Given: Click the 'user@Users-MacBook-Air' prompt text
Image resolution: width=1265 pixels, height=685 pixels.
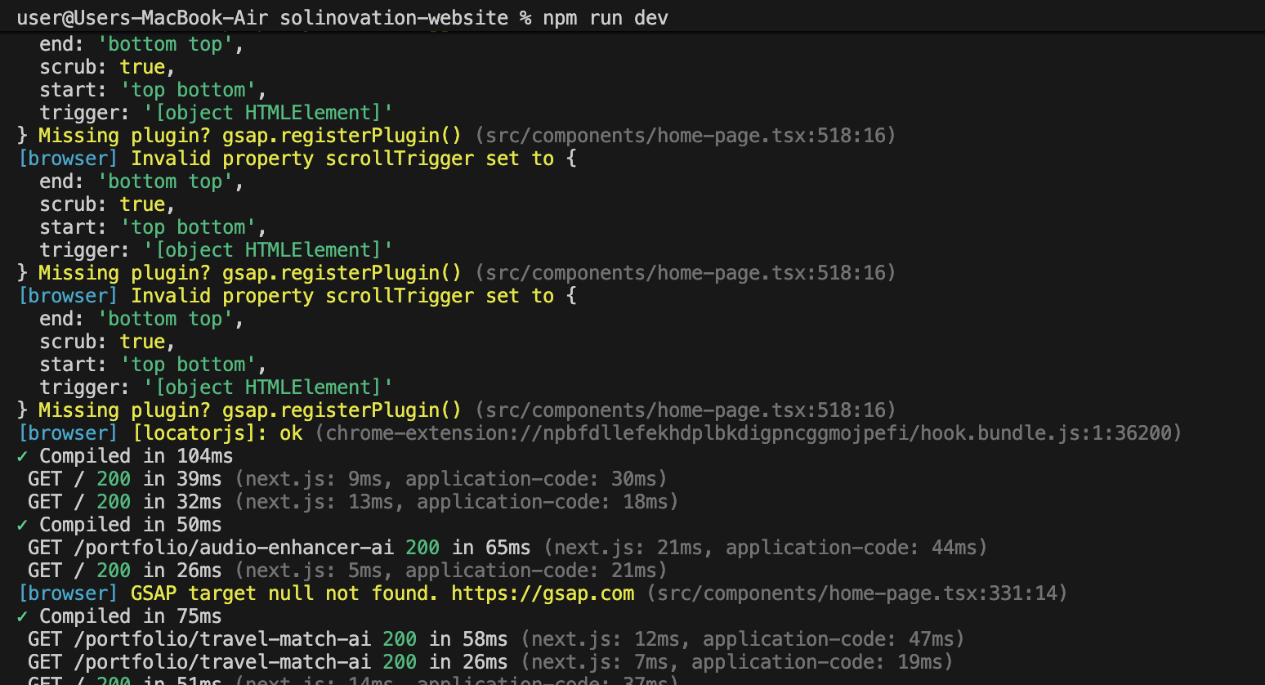Looking at the screenshot, I should click(142, 18).
